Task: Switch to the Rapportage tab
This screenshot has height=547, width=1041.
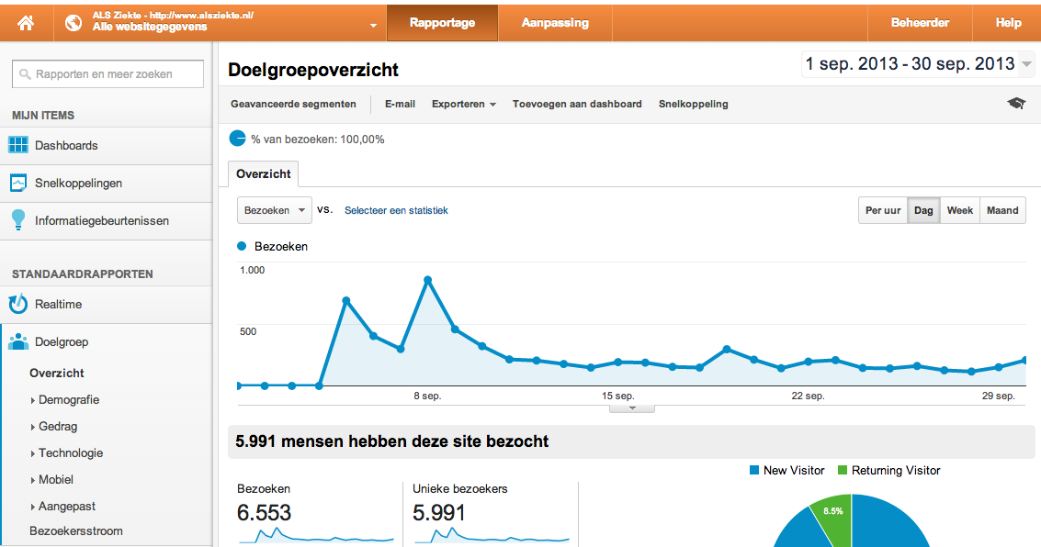Action: coord(442,23)
